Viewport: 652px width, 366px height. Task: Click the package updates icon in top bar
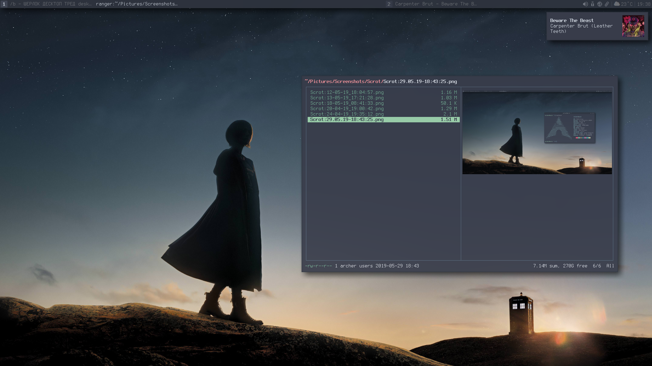coord(593,4)
